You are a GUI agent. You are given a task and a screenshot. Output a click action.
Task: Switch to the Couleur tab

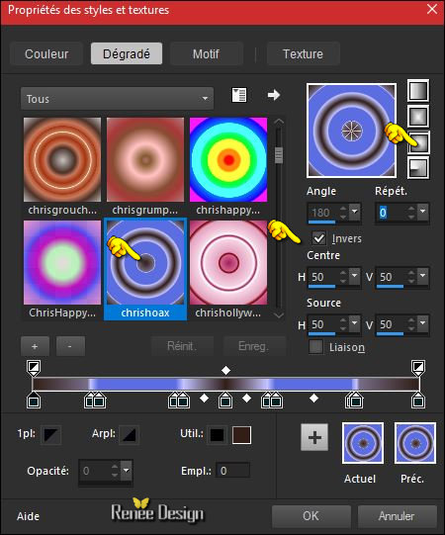(x=46, y=54)
